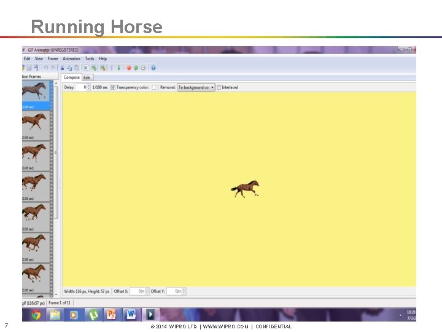442x332 pixels.
Task: Show hidden tray icons arrow
Action: coord(400,315)
